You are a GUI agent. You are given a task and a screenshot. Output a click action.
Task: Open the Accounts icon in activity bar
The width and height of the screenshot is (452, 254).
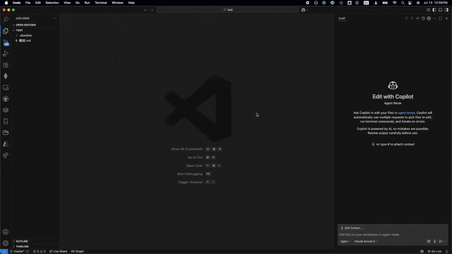5,232
